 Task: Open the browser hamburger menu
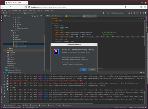tap(145, 7)
